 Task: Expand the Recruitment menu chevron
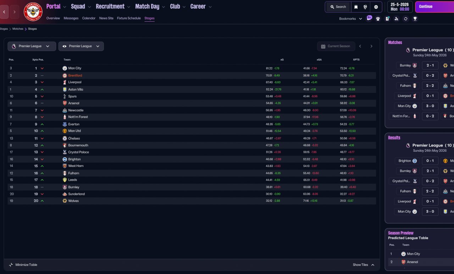tap(128, 7)
